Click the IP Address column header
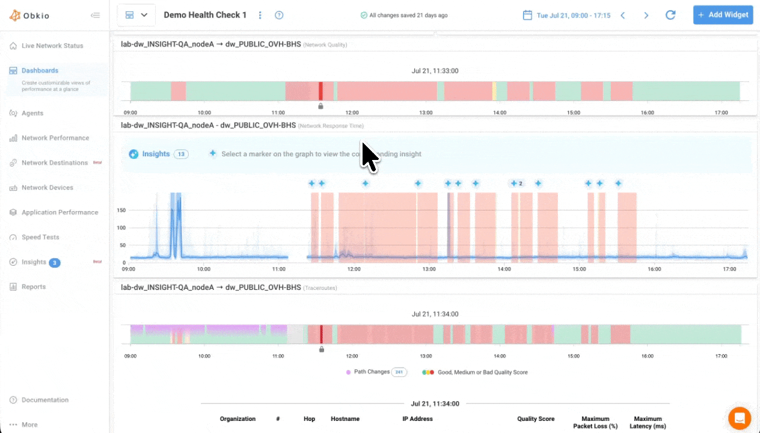 [x=417, y=419]
